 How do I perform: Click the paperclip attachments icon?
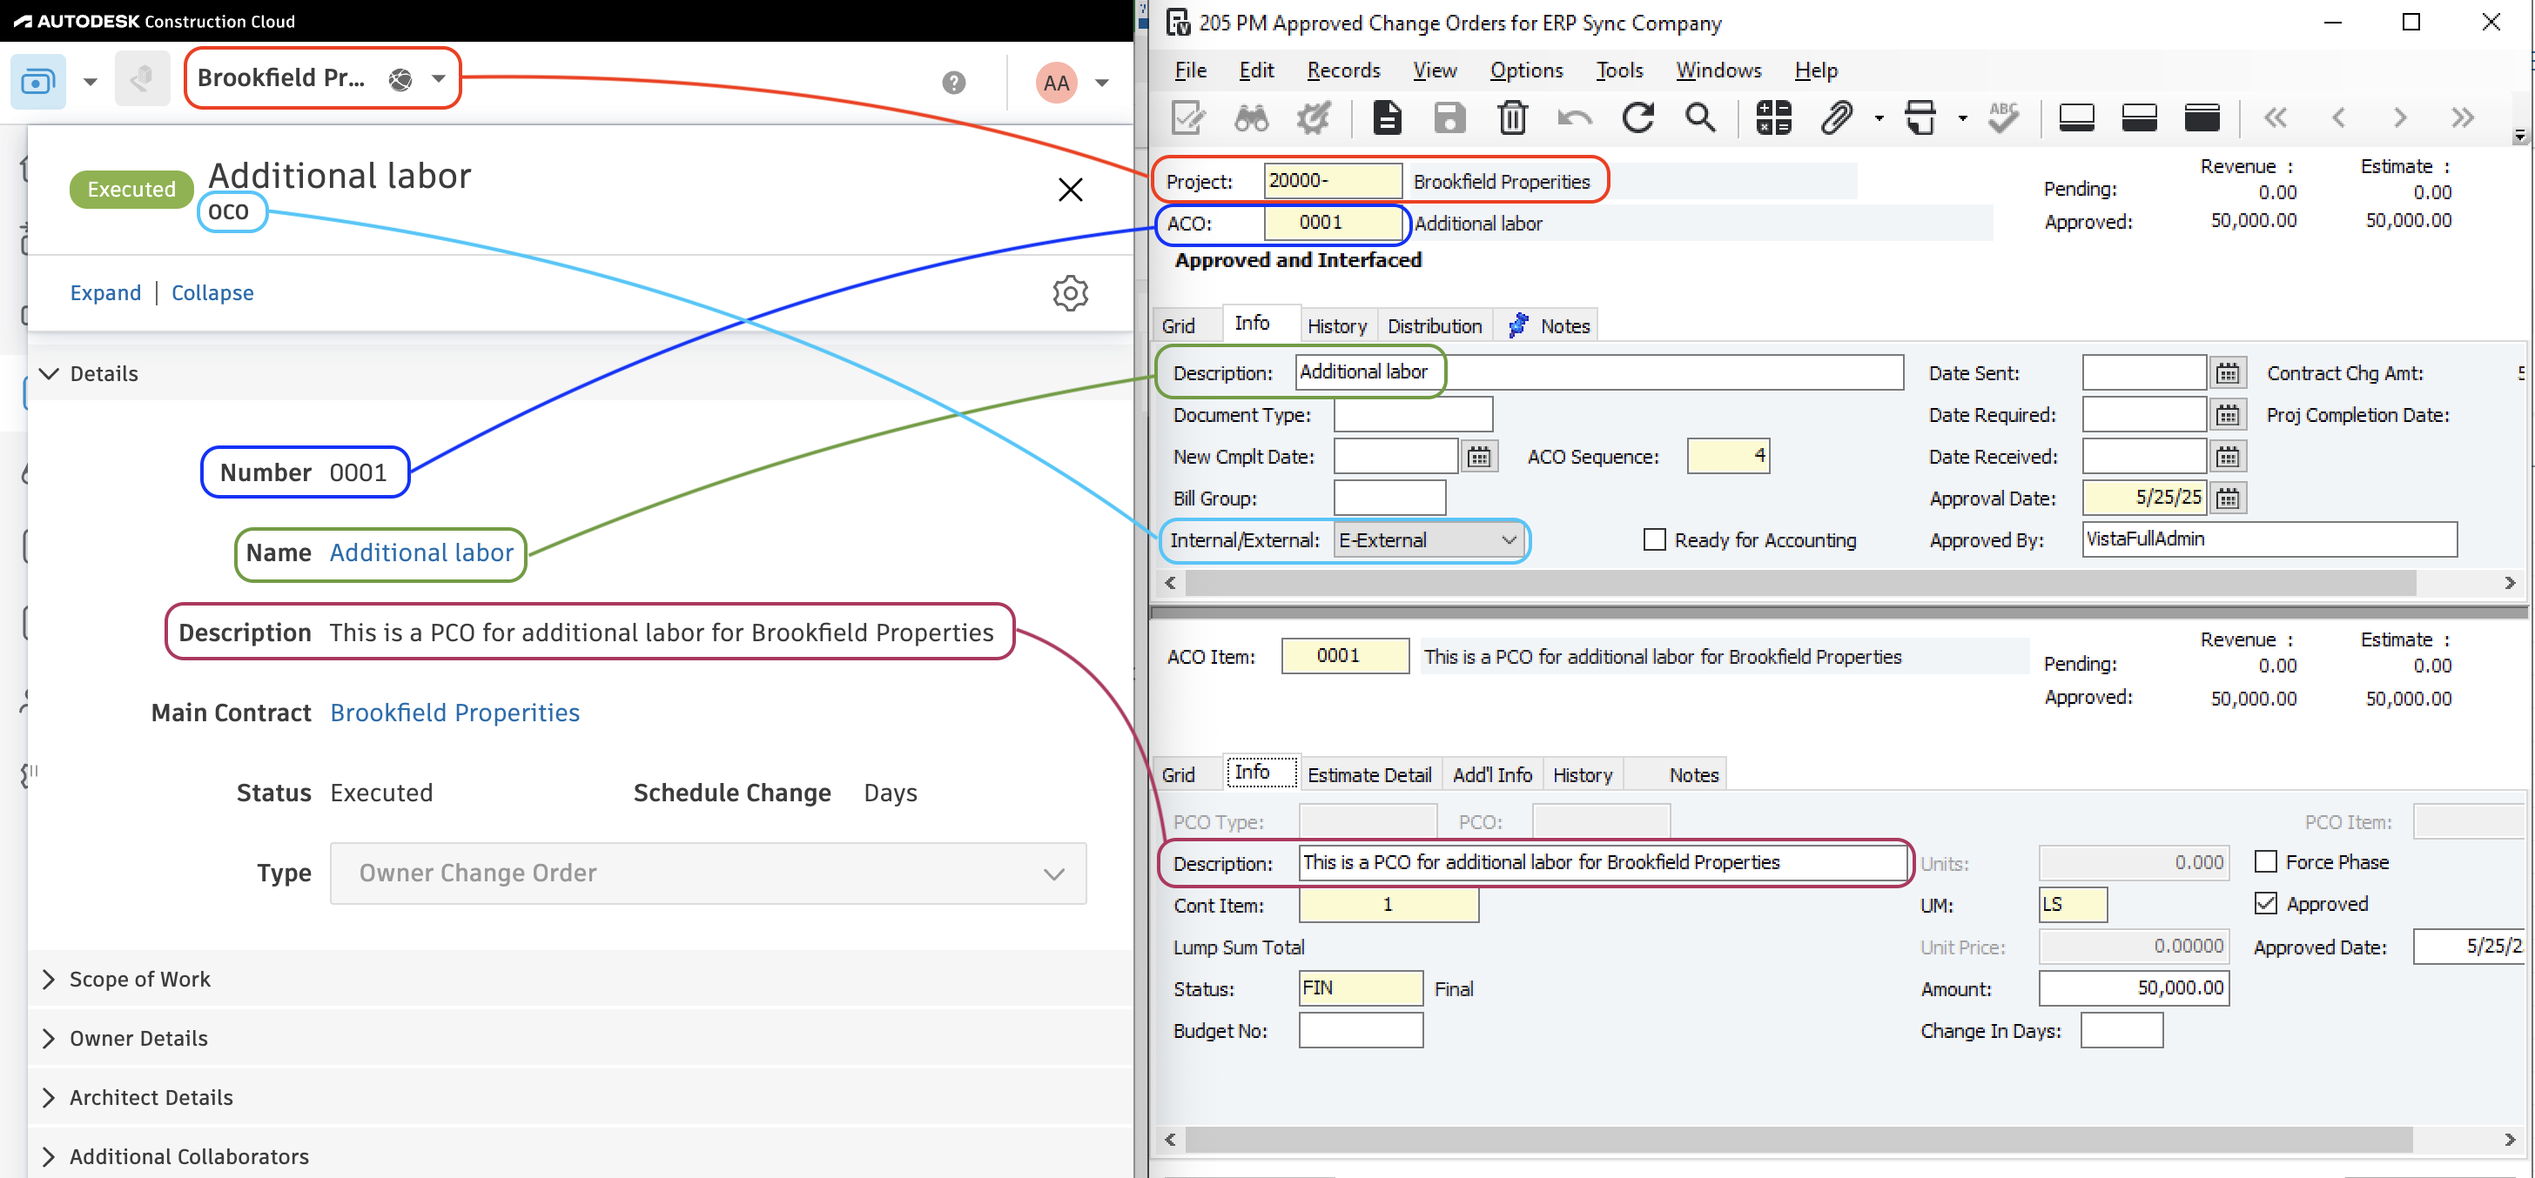[1836, 118]
